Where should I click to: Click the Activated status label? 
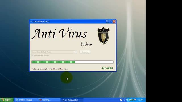click(107, 68)
